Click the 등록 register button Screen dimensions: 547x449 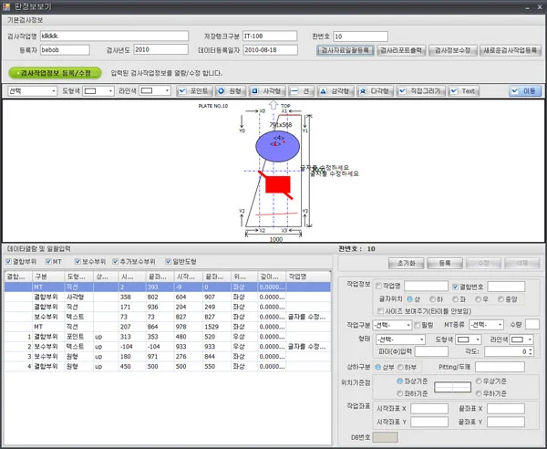[445, 263]
